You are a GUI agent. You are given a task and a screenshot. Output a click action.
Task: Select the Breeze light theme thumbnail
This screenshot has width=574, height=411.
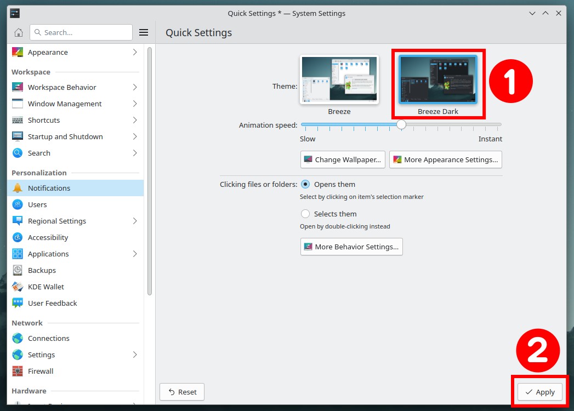(339, 80)
